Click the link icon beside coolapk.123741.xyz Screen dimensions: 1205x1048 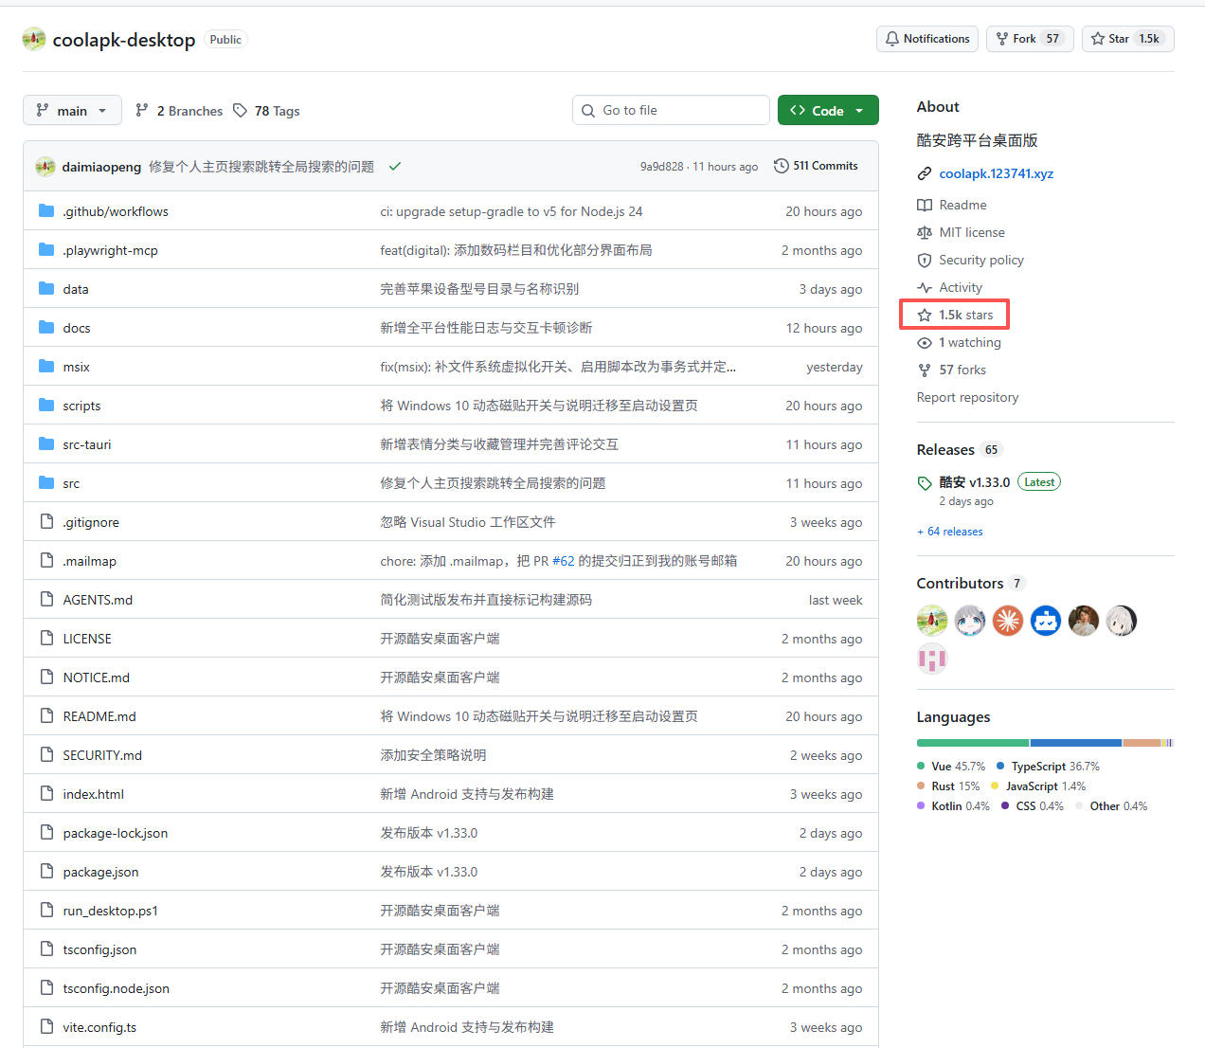pos(925,173)
